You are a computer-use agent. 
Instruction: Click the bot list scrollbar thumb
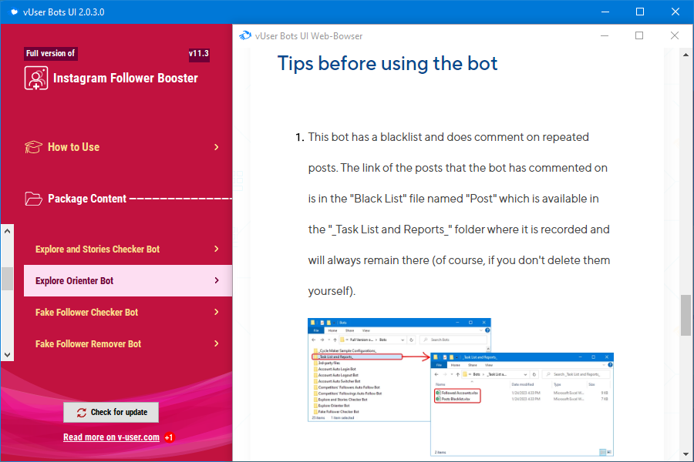[7, 279]
